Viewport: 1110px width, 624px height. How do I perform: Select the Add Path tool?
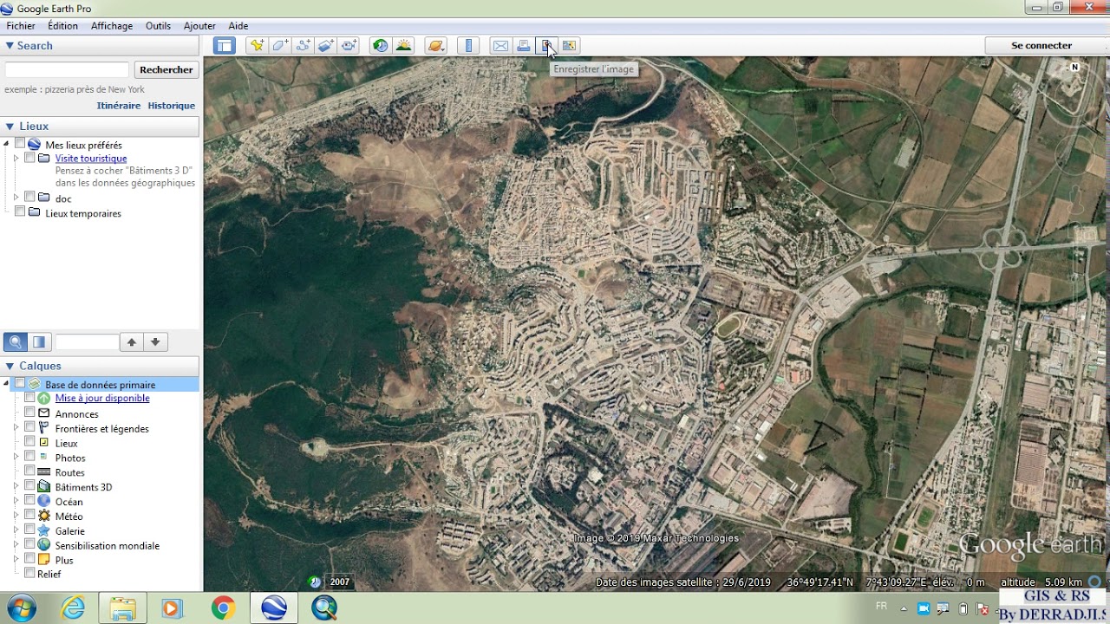304,46
